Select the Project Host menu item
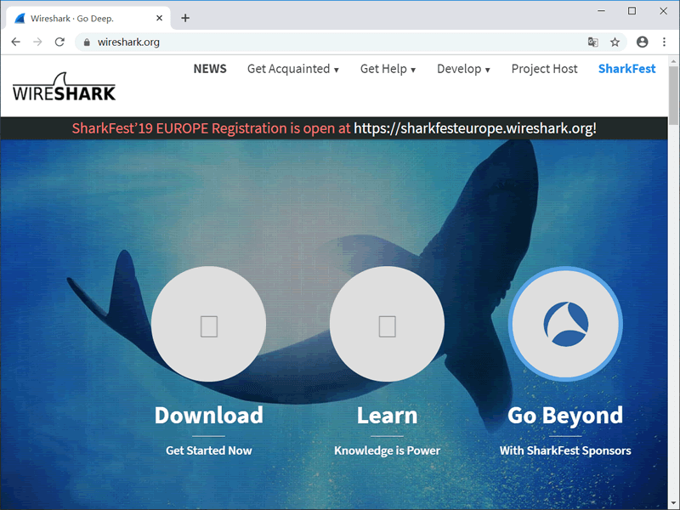This screenshot has height=510, width=680. tap(544, 69)
